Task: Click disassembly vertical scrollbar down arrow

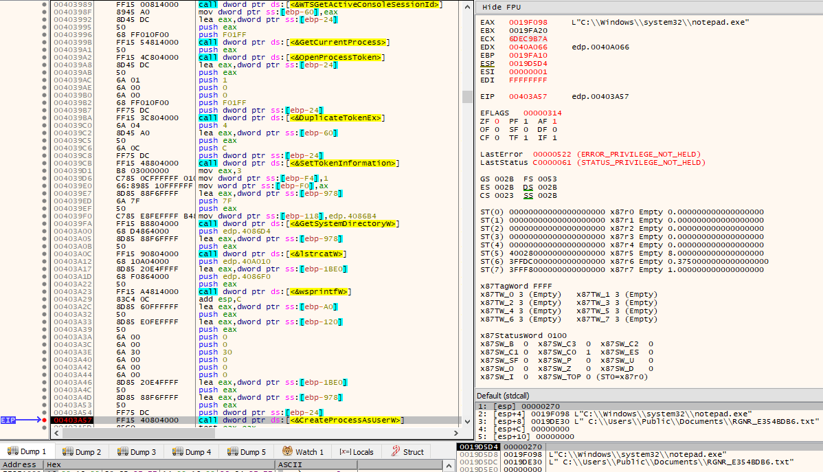Action: (467, 421)
